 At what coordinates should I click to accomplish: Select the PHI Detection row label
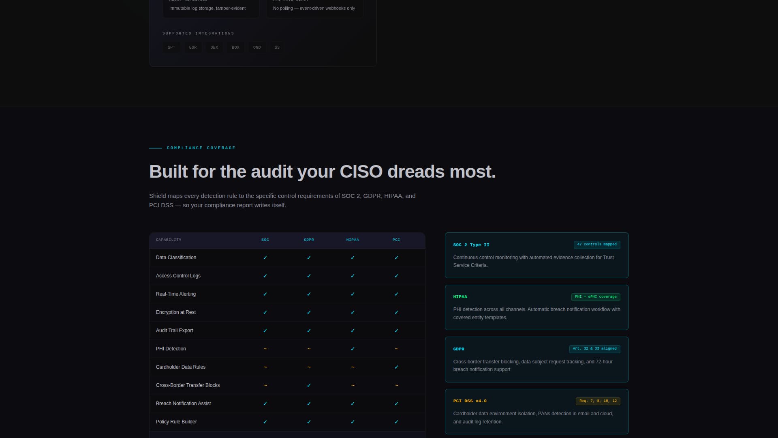171,349
